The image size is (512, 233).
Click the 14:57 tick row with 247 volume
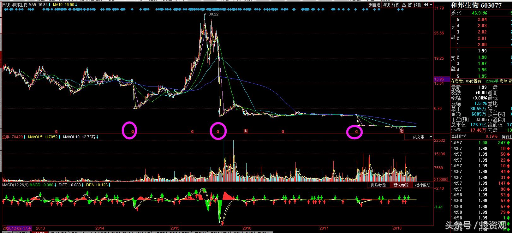[x=481, y=143]
